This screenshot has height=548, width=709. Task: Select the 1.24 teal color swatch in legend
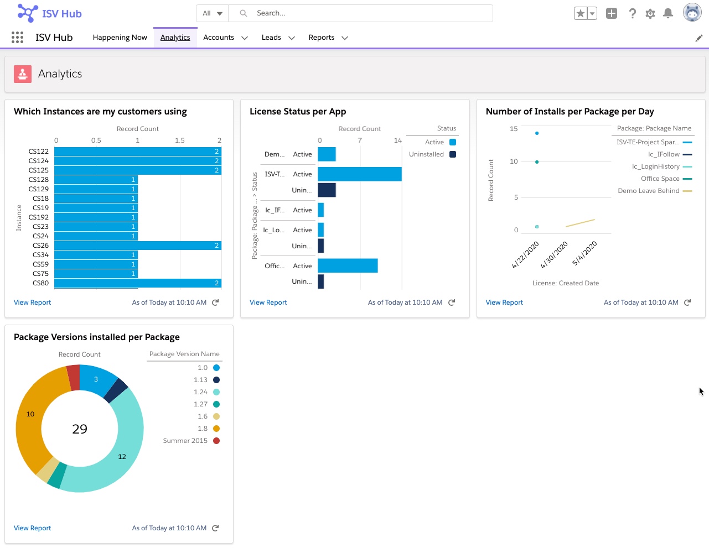[x=216, y=392]
